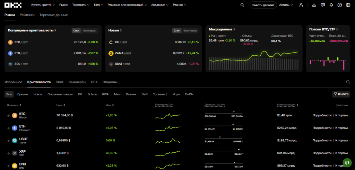This screenshot has height=170, width=355.
Task: Click BTC 24h range slider bar
Action: click(224, 113)
